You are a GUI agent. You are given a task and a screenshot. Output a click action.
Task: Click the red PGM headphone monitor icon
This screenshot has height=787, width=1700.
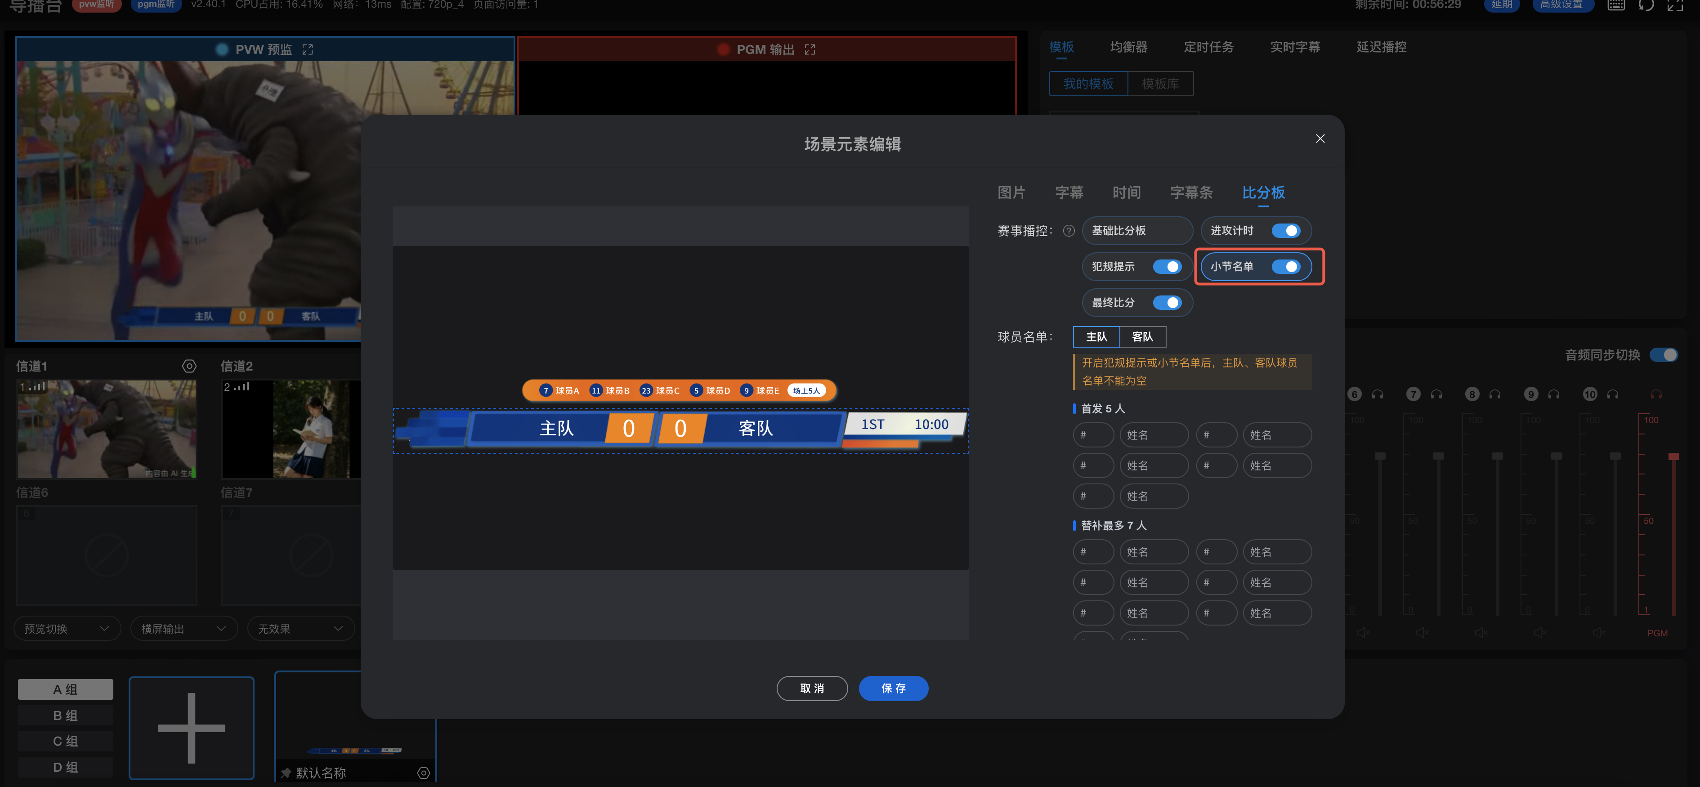click(1656, 394)
